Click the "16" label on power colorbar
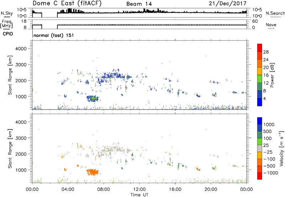The width and height of the screenshot is (285, 197). [x=266, y=75]
